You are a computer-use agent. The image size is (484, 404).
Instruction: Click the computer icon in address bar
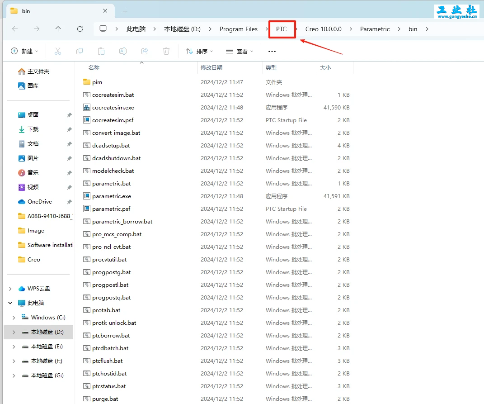(103, 29)
